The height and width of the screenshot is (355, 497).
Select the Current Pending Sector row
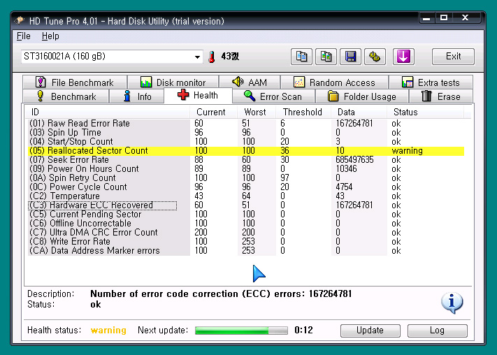pyautogui.click(x=246, y=215)
